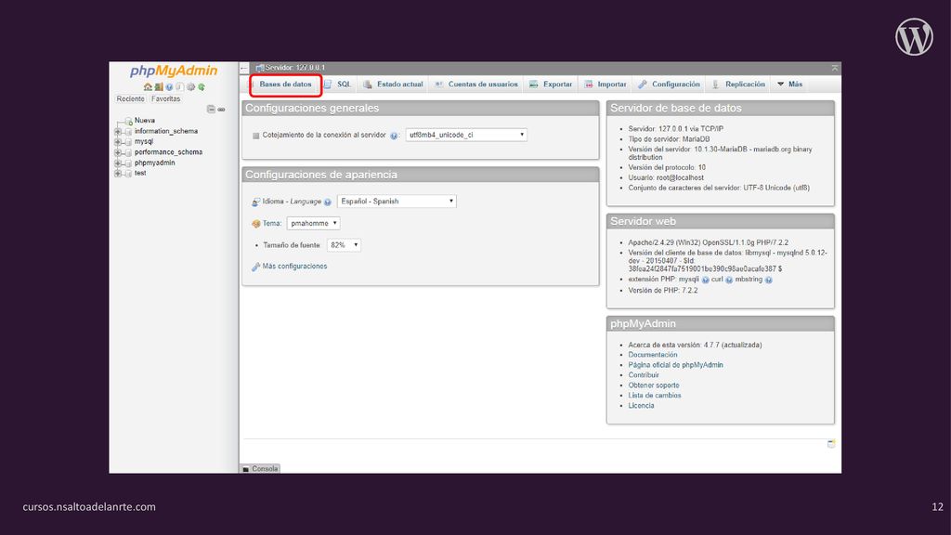Expand the performance_schema database node

click(118, 152)
